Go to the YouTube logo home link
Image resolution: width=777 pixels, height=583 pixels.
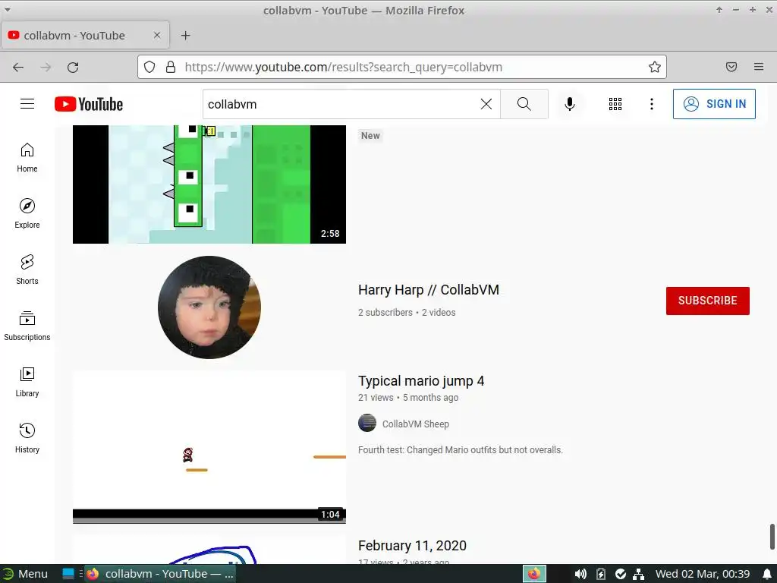click(89, 104)
